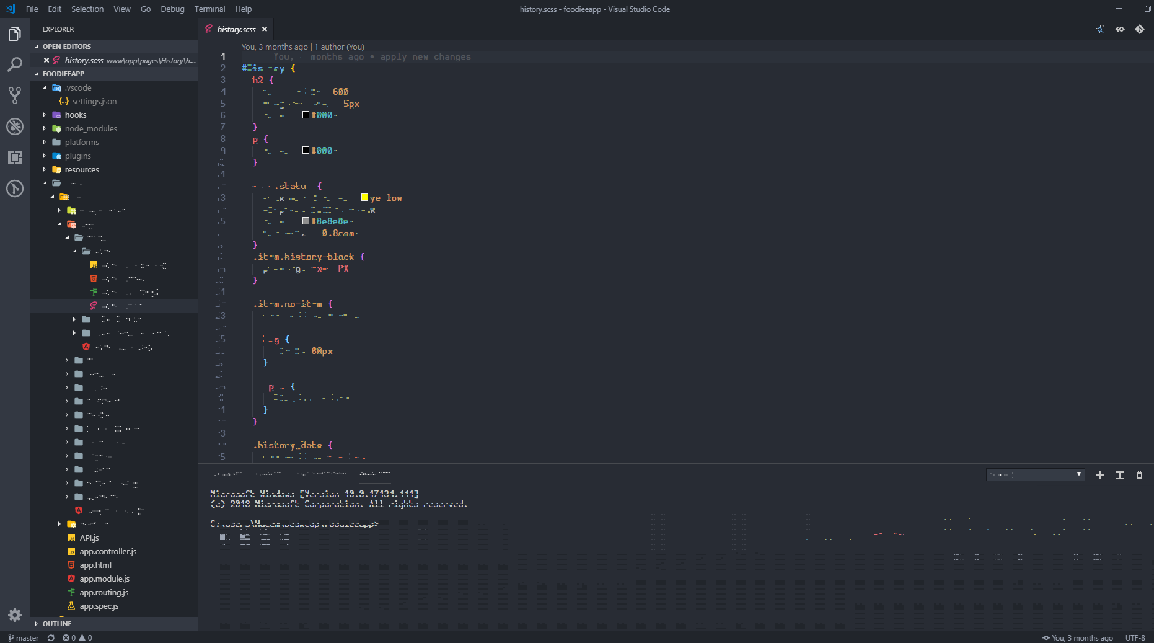Open the Debug menu
This screenshot has width=1154, height=643.
tap(172, 9)
